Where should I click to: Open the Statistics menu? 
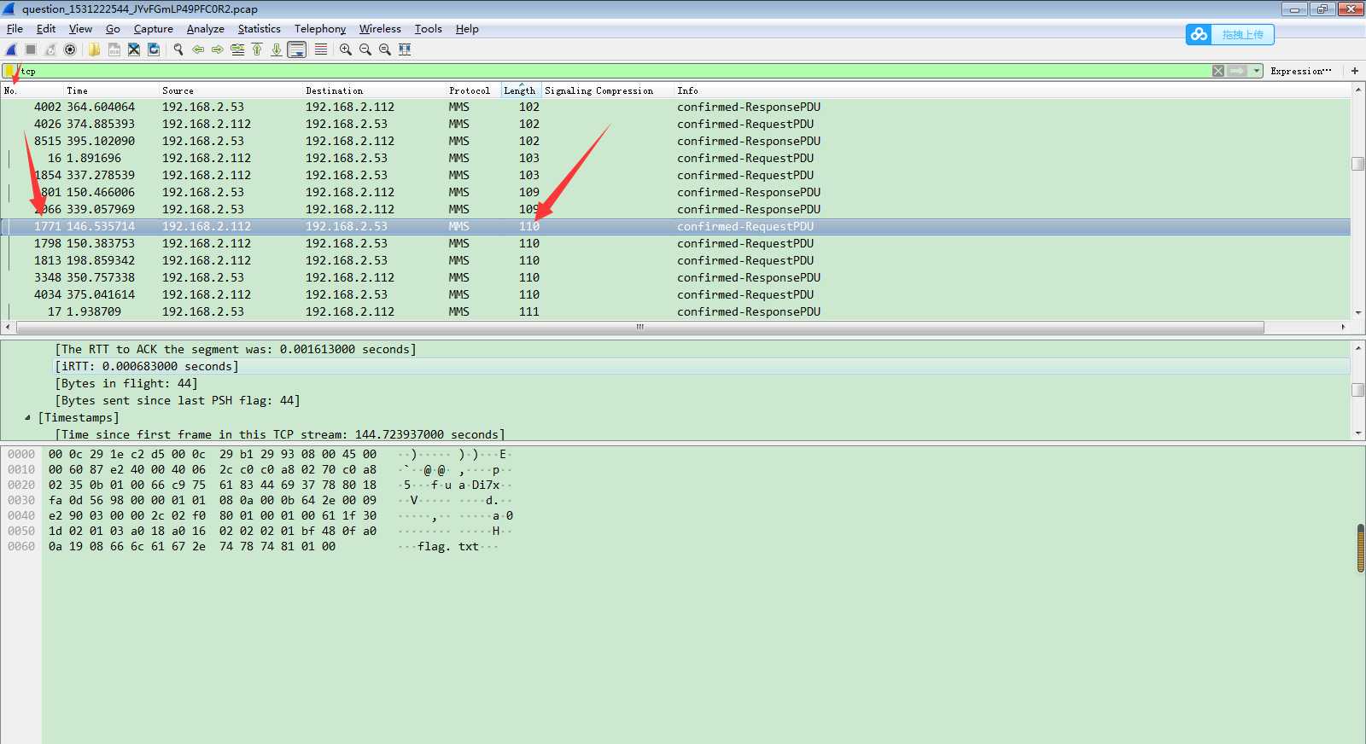260,28
